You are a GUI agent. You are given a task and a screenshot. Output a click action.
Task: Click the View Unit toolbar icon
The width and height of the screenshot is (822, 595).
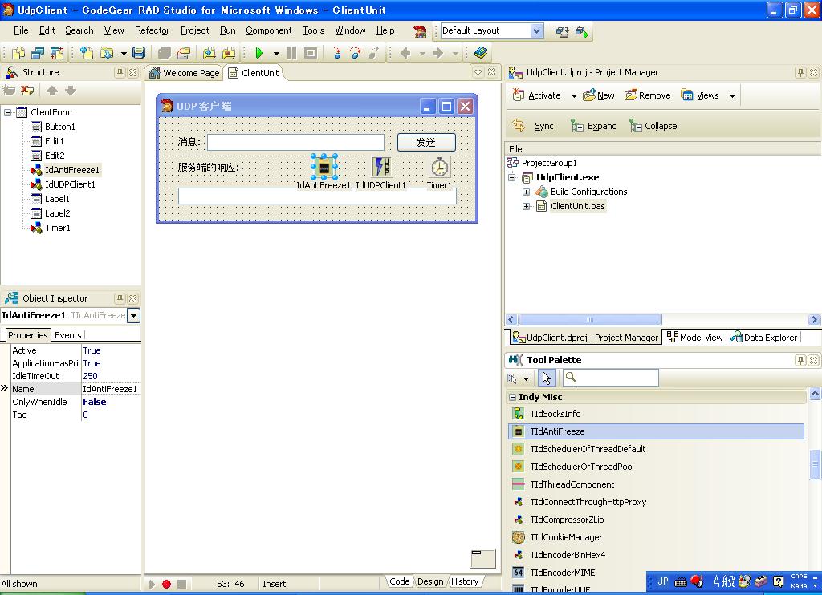tap(18, 53)
